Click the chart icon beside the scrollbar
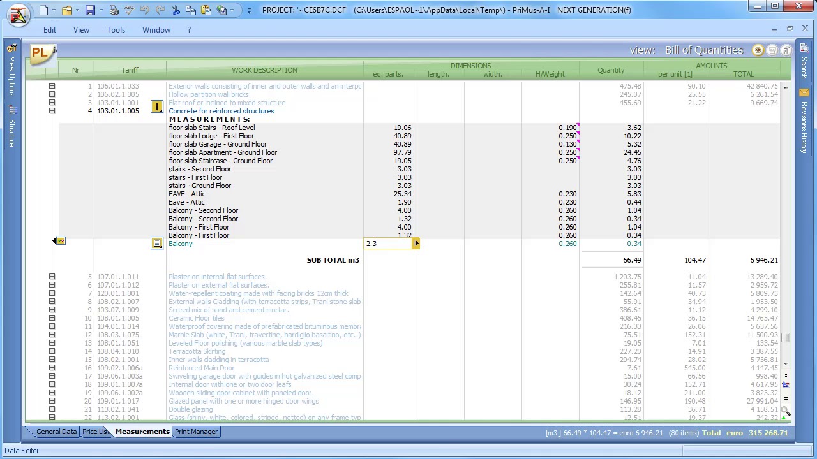The width and height of the screenshot is (817, 459). tap(786, 384)
